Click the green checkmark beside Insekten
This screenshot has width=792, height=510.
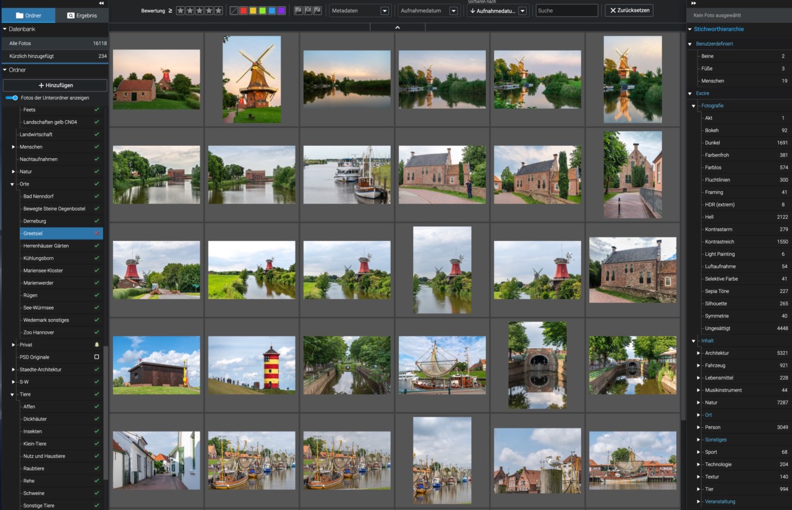click(96, 431)
